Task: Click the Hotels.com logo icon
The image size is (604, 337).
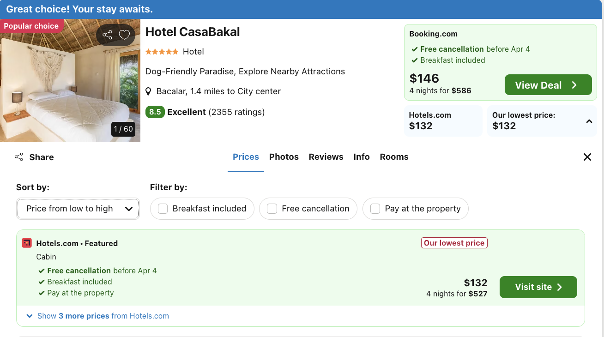Action: (x=27, y=243)
